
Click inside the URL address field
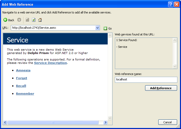point(53,28)
